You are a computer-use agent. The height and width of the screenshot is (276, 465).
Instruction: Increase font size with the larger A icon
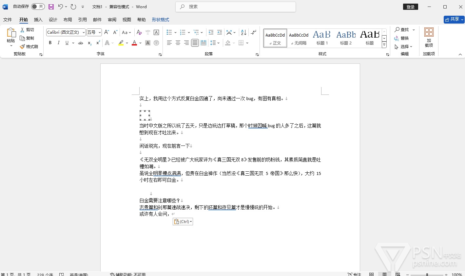click(107, 32)
